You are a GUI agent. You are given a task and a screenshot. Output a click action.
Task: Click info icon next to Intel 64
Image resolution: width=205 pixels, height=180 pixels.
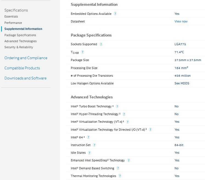(88, 137)
